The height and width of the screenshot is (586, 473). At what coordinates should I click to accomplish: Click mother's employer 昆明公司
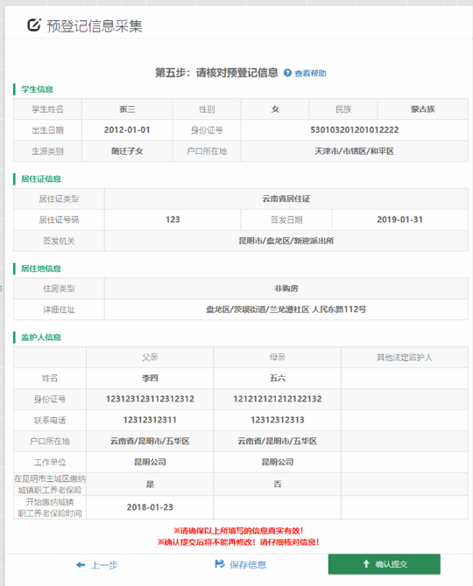coord(278,462)
